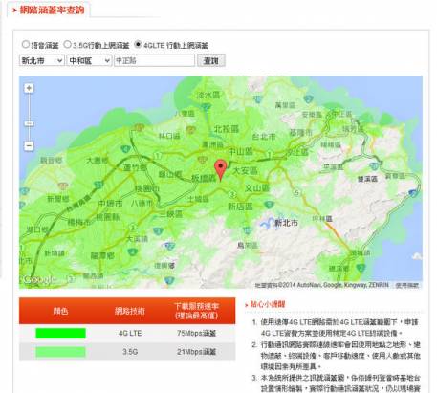Select the 3.5G行動上網涵蓋 radio option

click(x=67, y=44)
